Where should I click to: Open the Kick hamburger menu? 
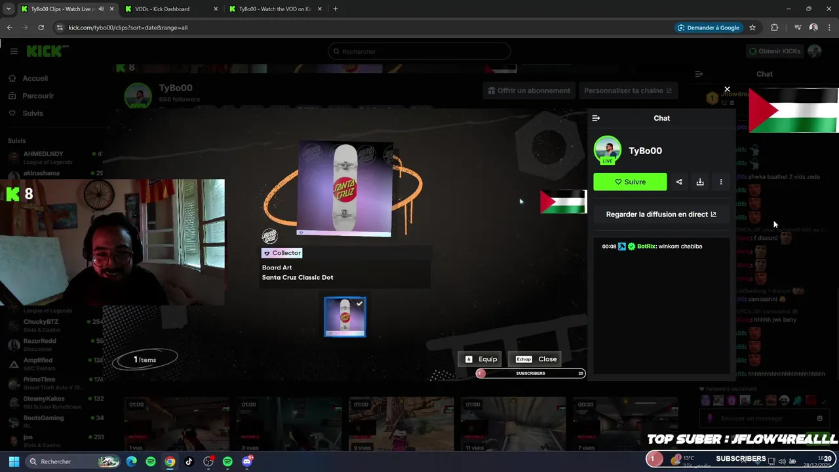[13, 51]
